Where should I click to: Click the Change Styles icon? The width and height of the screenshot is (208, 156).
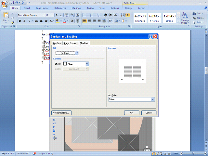pos(185,18)
